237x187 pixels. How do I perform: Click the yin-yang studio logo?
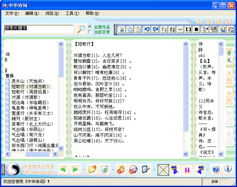[x=13, y=170]
